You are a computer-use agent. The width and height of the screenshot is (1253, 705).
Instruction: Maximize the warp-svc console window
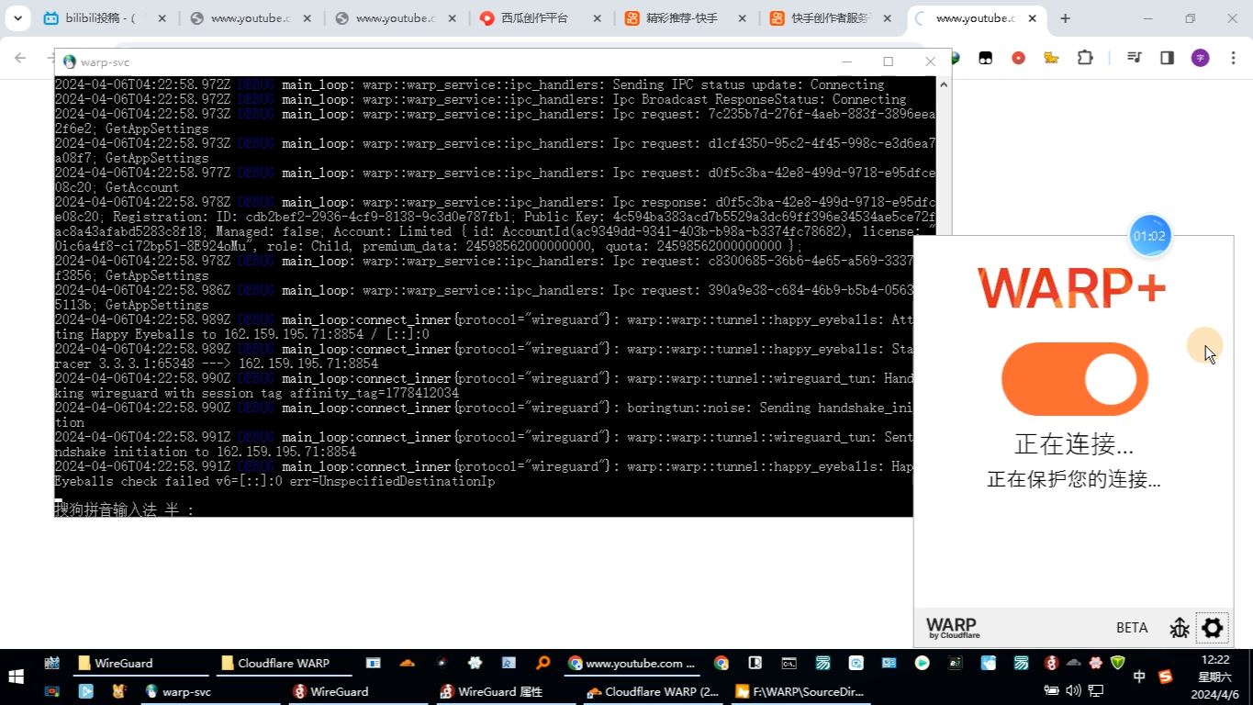888,62
